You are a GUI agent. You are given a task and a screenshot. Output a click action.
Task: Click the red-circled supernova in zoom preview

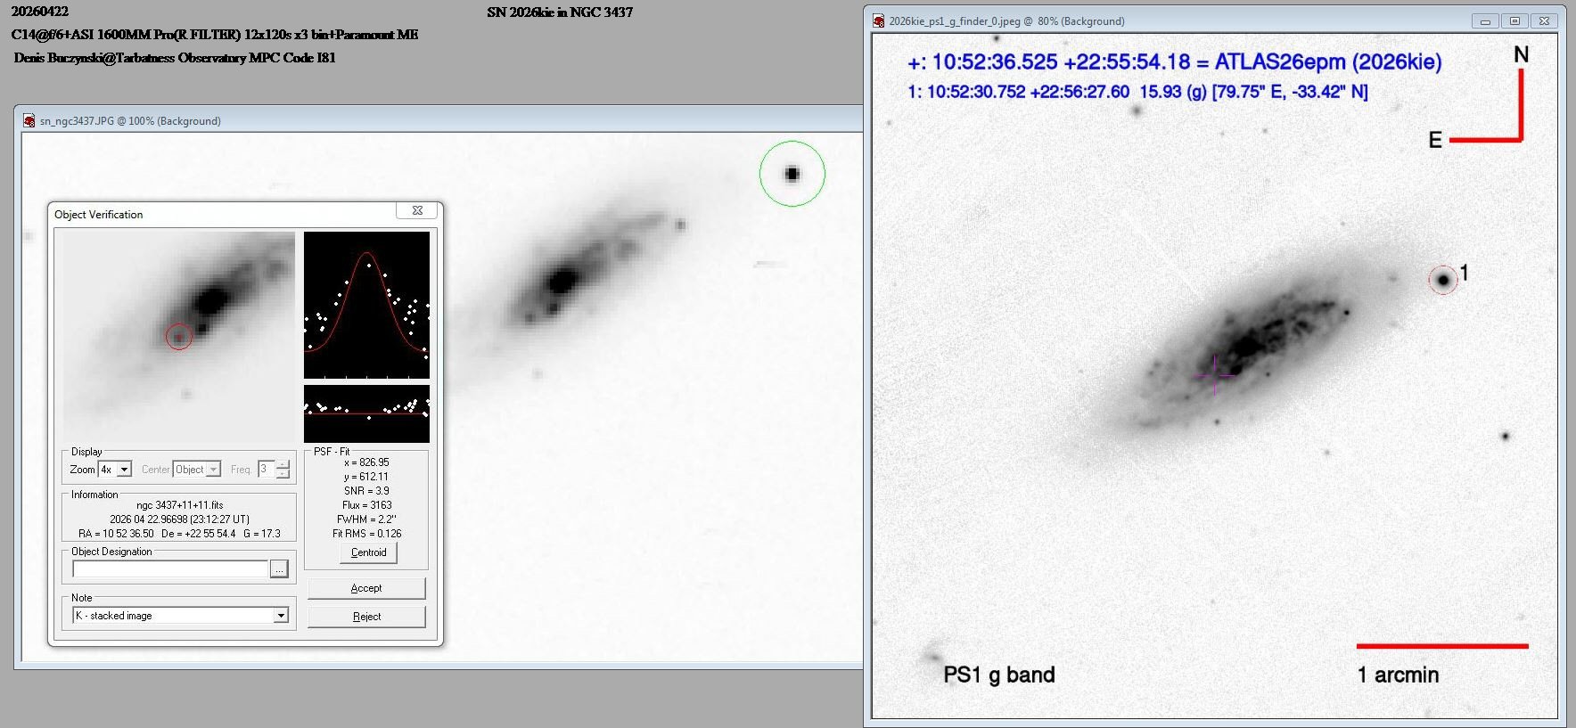179,337
